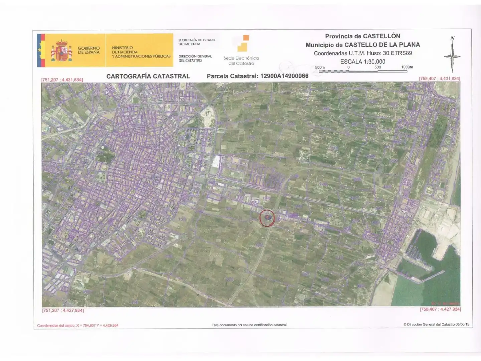Screen dimensions: 481x361
Task: Click top-right coordinate [758,407 ; 4,431,834]
Action: click(x=440, y=79)
